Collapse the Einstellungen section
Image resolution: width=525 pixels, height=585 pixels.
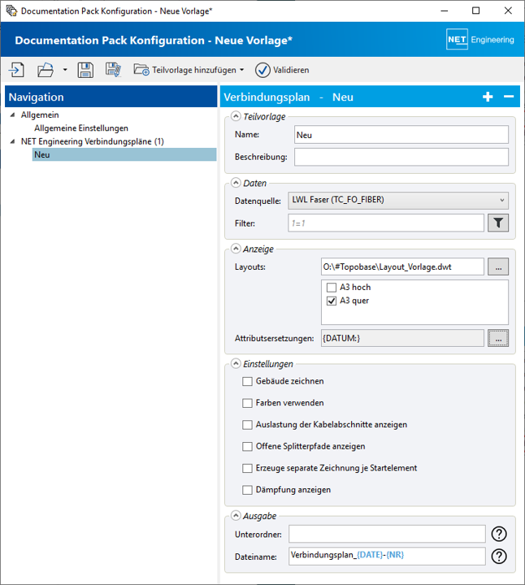coord(236,363)
